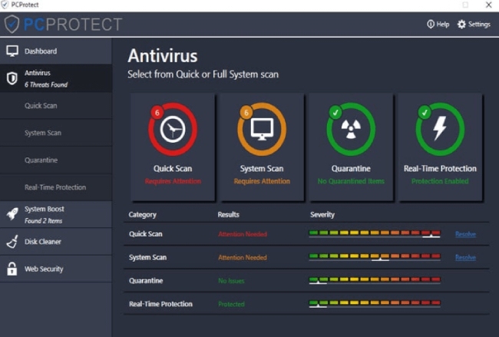Click the Antivirus page heading
Screen dimensions: 499x337
click(x=163, y=56)
